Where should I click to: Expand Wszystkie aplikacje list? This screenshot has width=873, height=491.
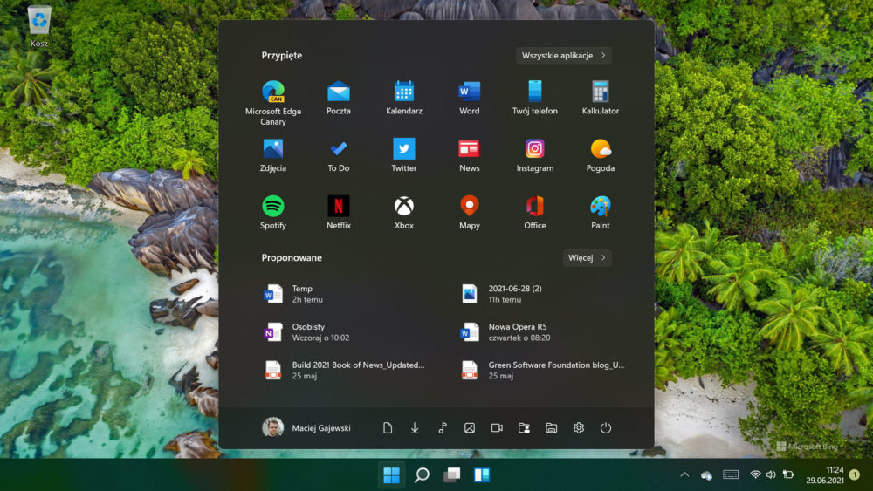click(x=563, y=55)
